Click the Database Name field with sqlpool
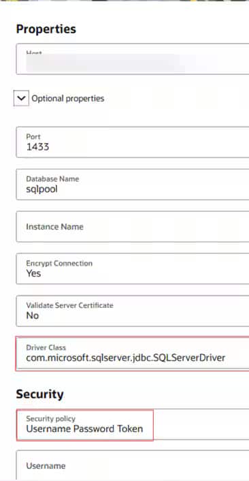The image size is (249, 481). pyautogui.click(x=132, y=185)
